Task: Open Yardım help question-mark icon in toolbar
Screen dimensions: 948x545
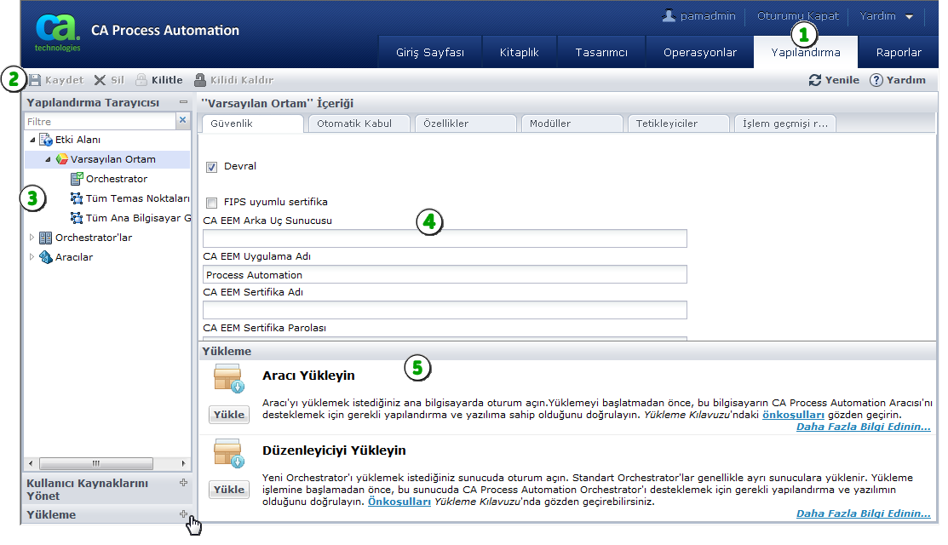Action: point(876,80)
